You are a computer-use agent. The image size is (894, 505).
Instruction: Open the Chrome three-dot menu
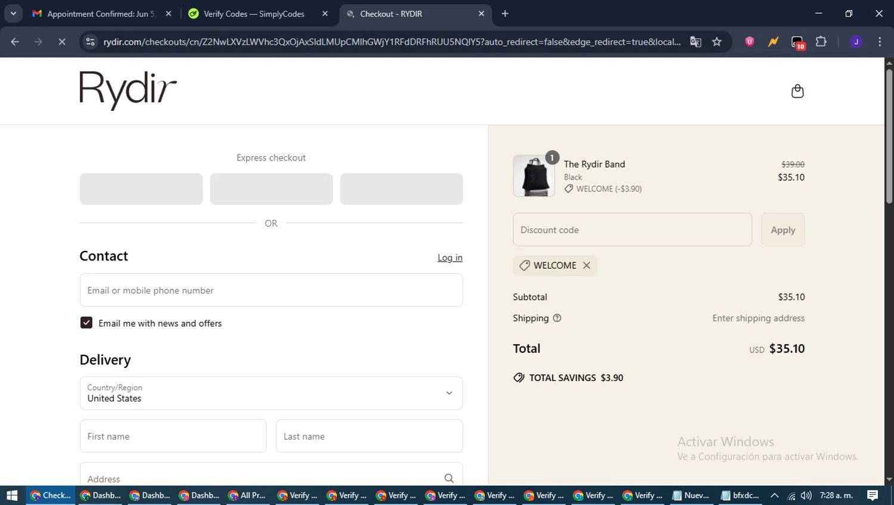point(880,42)
